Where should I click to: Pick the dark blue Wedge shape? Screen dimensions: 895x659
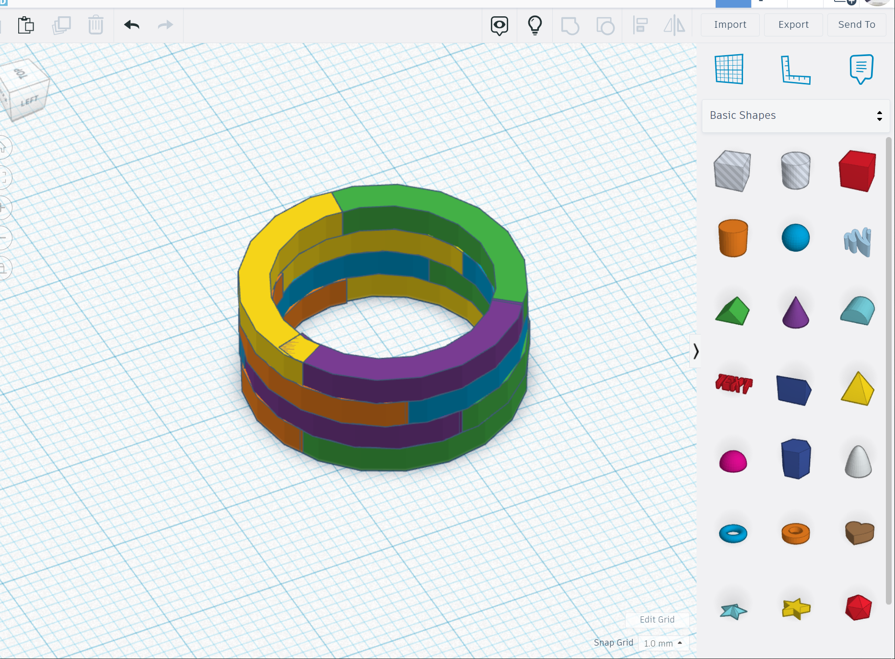coord(794,390)
